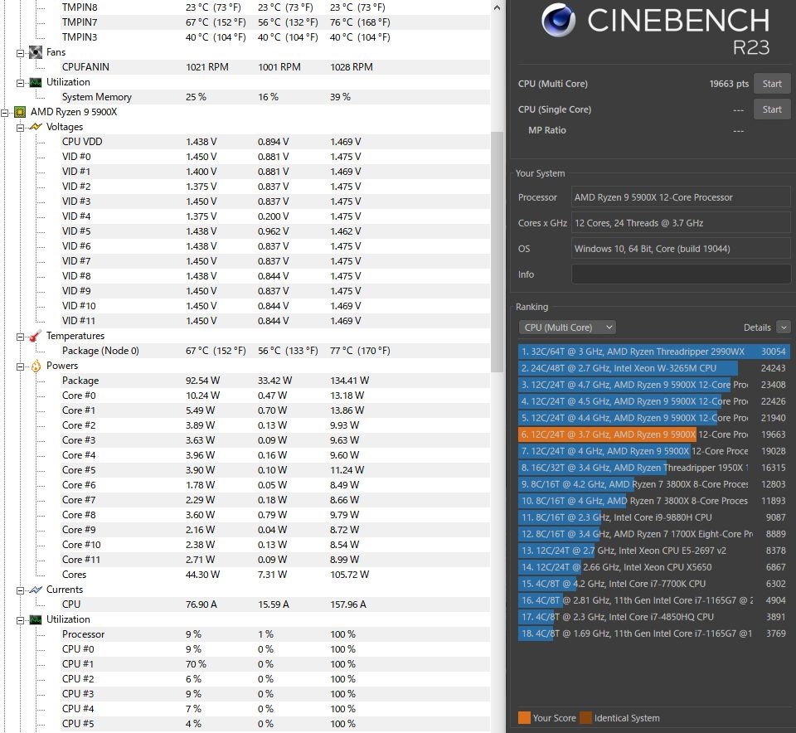Select the Ryzen 7 1700X ranking entry
The height and width of the screenshot is (733, 796).
pyautogui.click(x=654, y=534)
